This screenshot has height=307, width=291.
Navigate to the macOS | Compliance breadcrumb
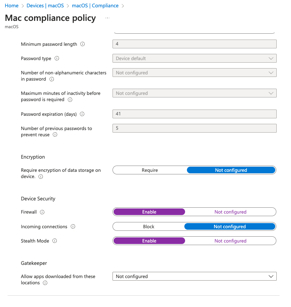click(x=95, y=5)
